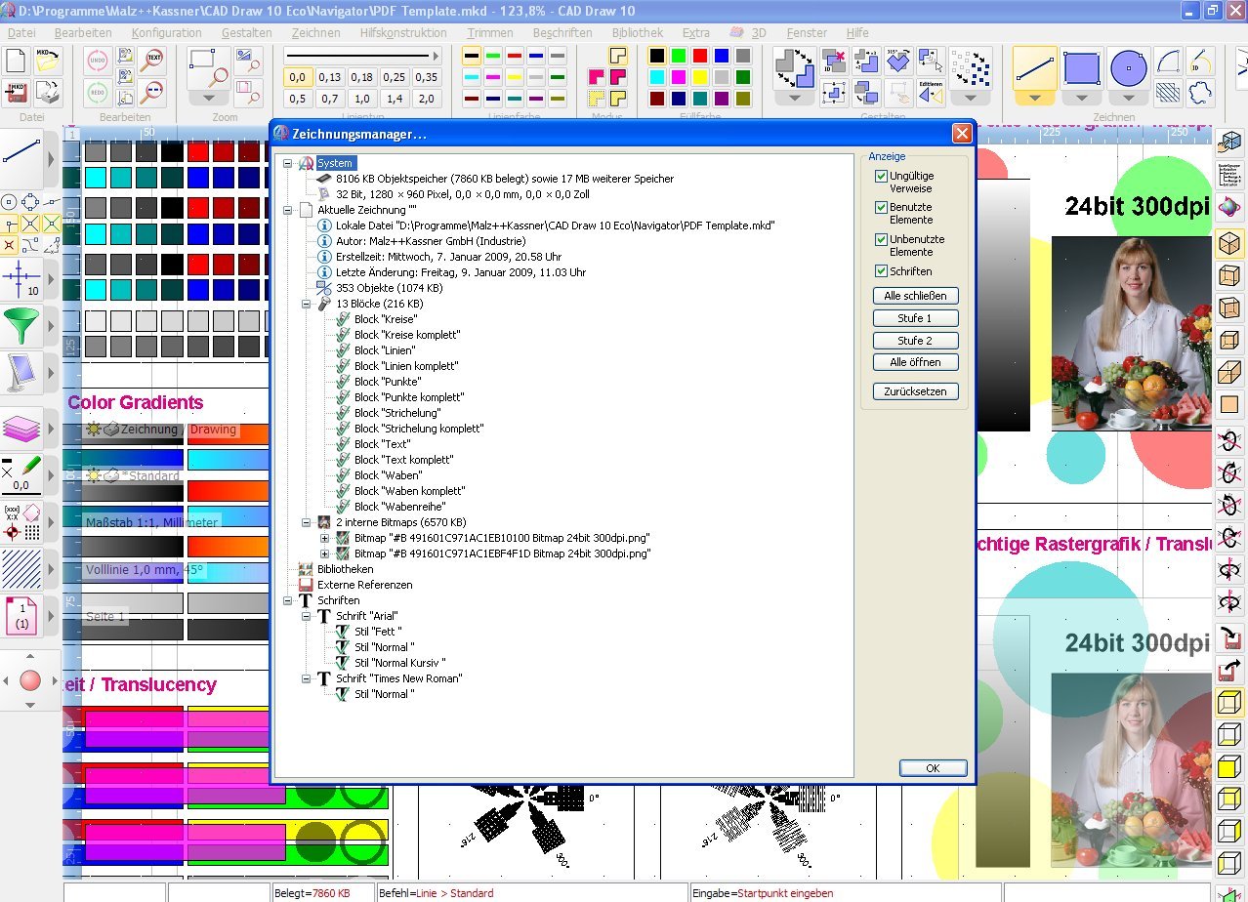1248x902 pixels.
Task: Open the Hilfe menu
Action: pos(857,32)
